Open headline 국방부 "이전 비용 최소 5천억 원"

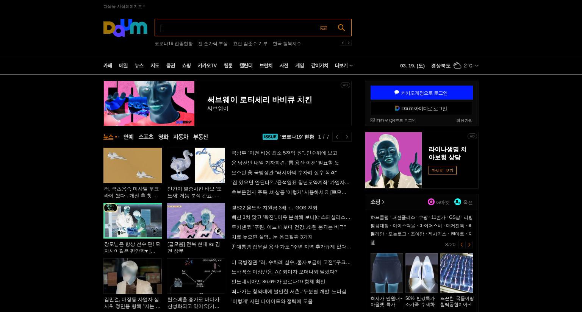click(x=284, y=153)
